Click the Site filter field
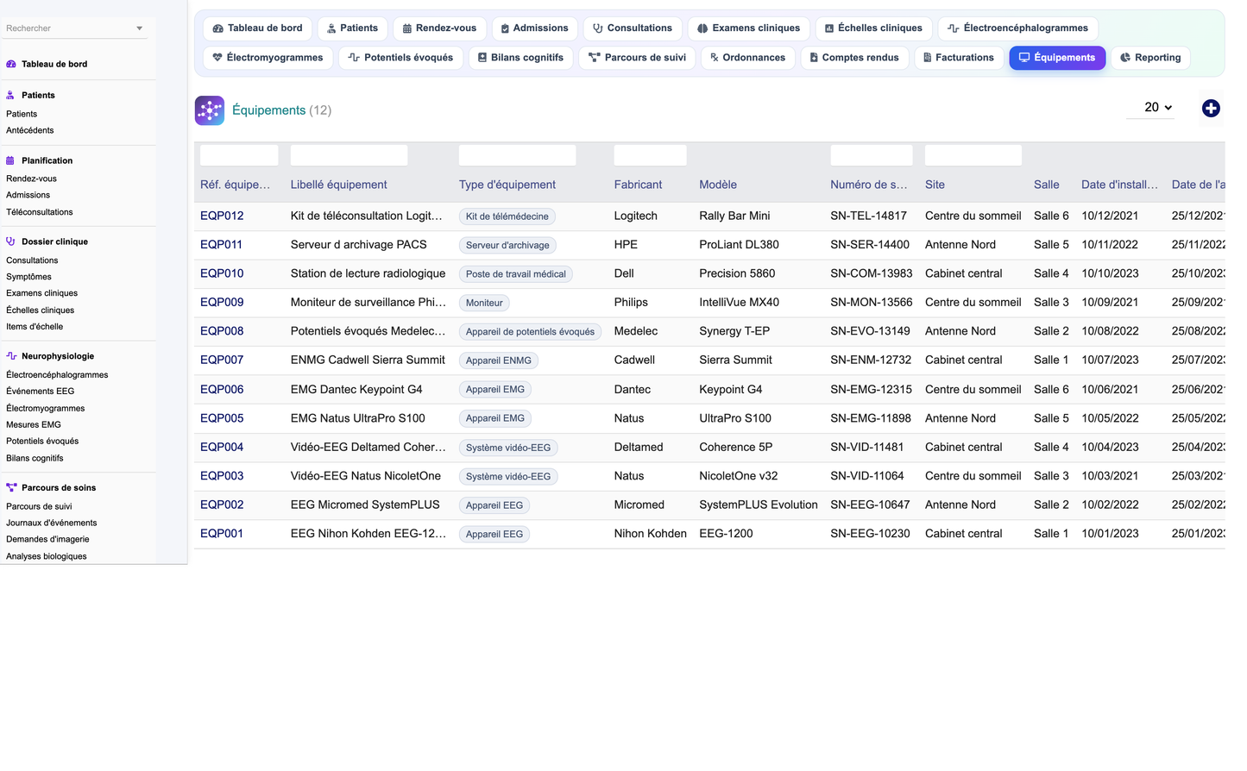Screen dimensions: 1247x771 (x=973, y=155)
